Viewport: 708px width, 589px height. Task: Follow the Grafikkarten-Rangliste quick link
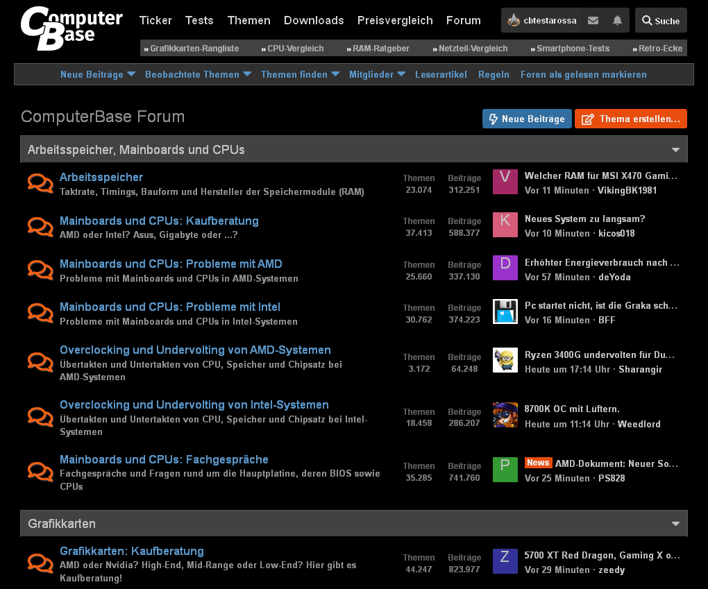192,49
